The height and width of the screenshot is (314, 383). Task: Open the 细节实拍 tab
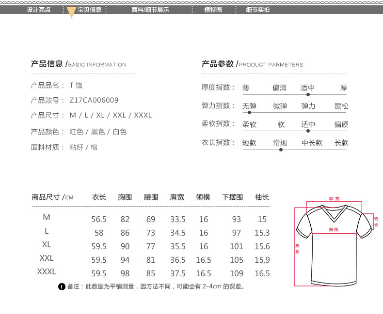(x=258, y=10)
